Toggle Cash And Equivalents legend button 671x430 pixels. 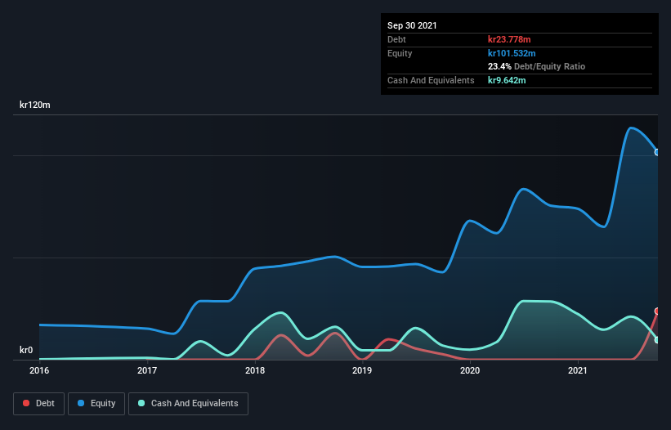point(188,404)
